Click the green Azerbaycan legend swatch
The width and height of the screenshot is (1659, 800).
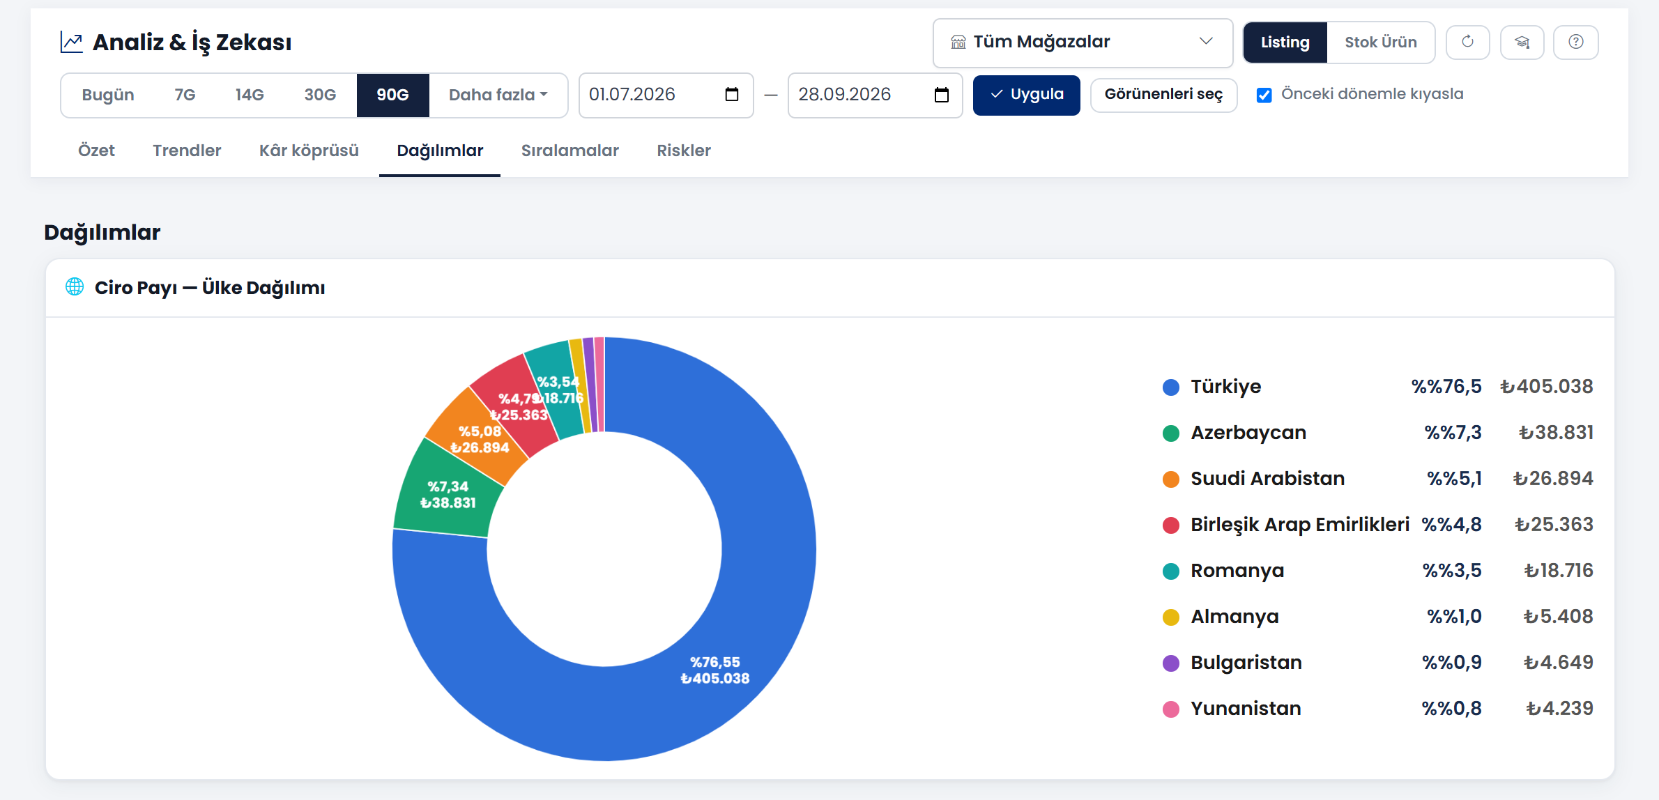[x=1171, y=433]
